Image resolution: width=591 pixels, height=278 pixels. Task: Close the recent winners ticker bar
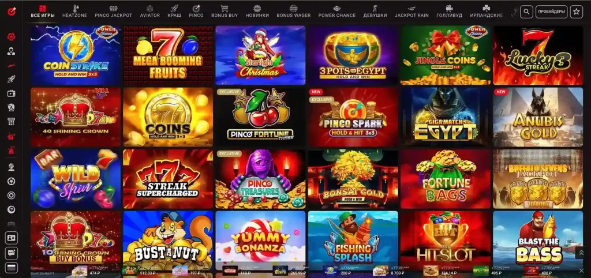pos(581,271)
